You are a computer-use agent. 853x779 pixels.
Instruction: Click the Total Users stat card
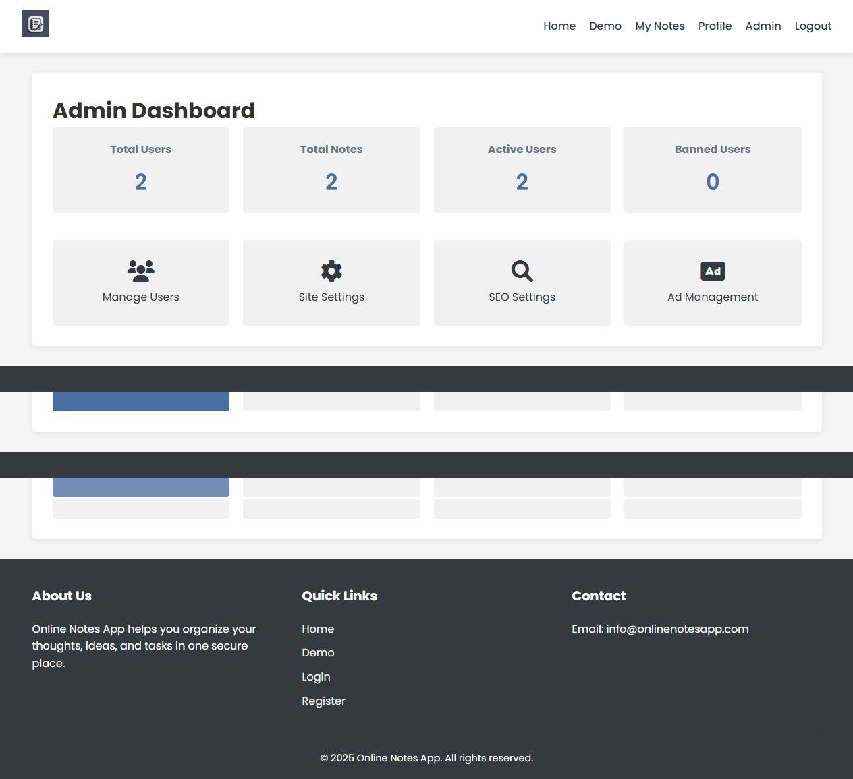141,170
